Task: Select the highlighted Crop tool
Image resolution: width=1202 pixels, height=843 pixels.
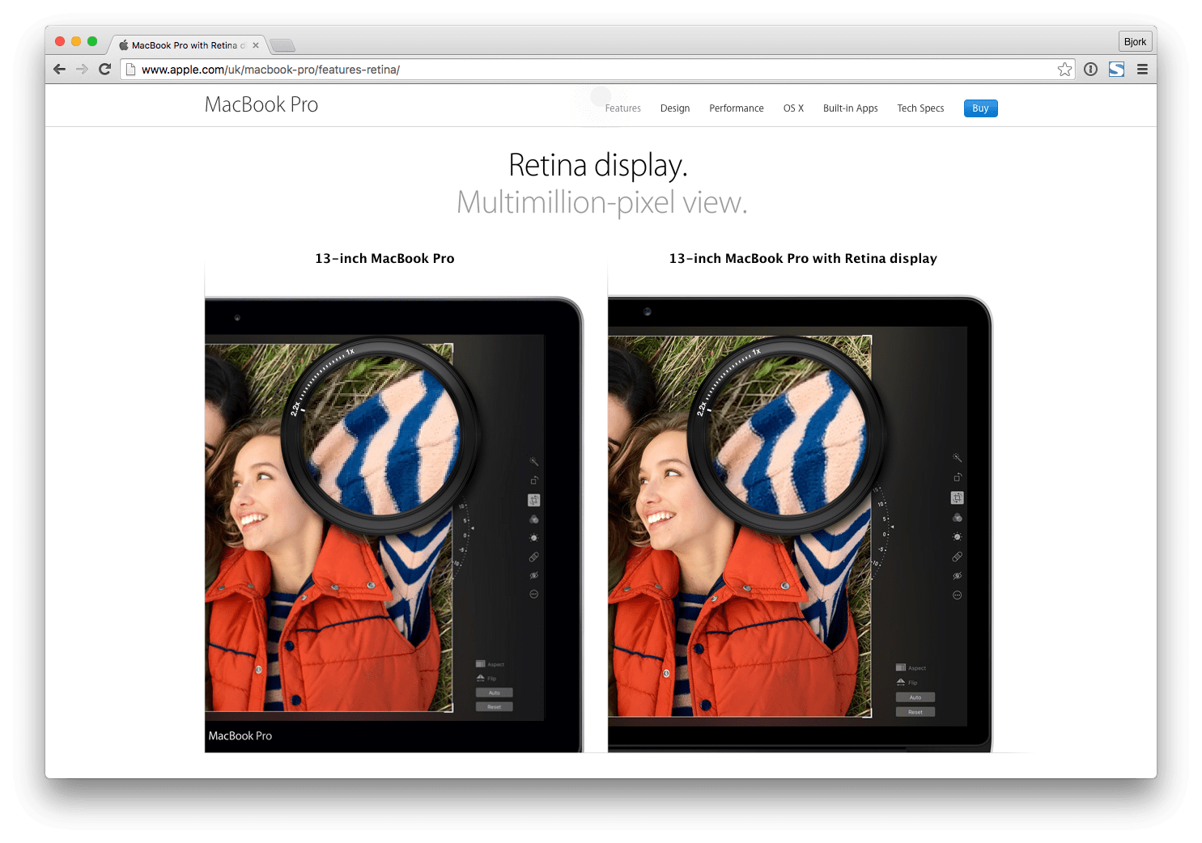Action: pos(533,499)
